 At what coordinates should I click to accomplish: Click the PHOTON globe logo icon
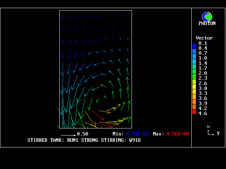(x=207, y=16)
